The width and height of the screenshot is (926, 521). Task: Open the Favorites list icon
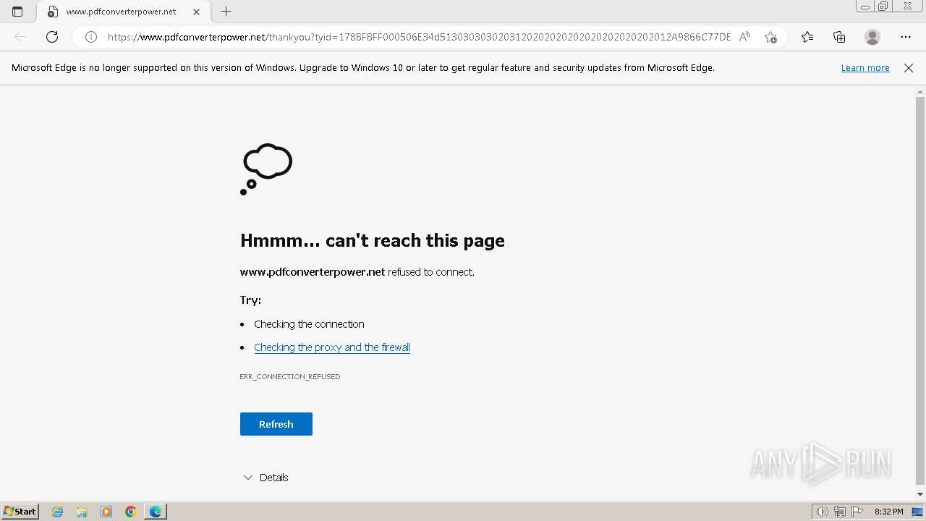click(x=807, y=37)
